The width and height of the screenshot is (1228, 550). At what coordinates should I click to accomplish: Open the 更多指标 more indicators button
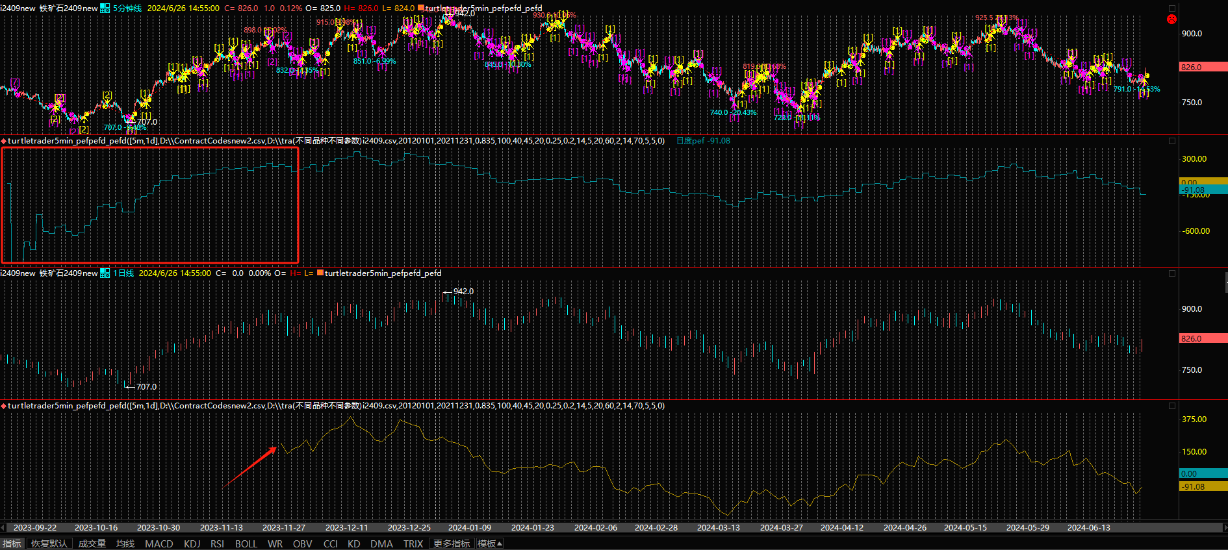[452, 544]
